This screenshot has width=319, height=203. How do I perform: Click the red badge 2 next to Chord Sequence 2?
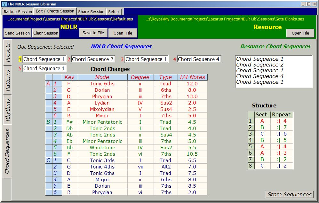tap(68, 59)
